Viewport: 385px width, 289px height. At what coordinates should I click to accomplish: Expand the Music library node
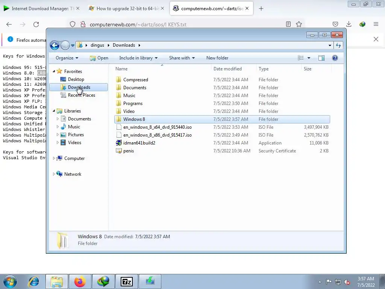click(x=58, y=127)
